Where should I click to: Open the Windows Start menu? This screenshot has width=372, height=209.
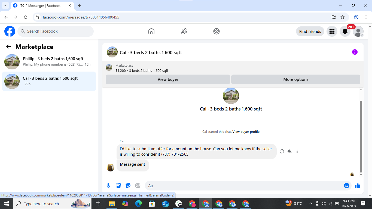pyautogui.click(x=7, y=204)
